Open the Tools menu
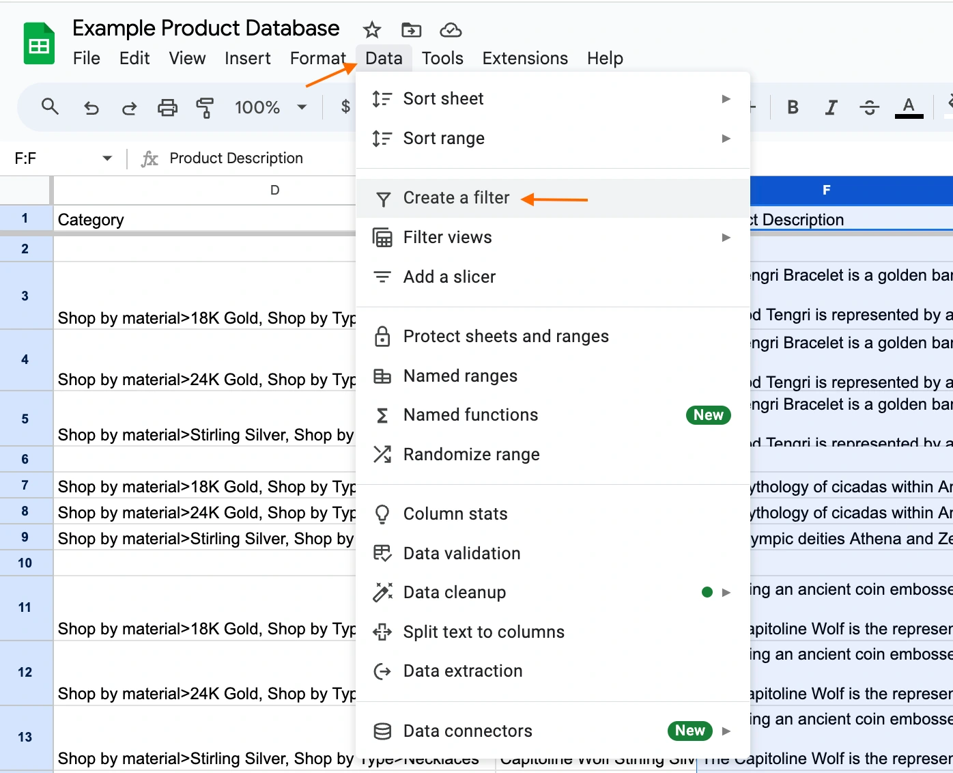This screenshot has height=773, width=953. pos(442,59)
